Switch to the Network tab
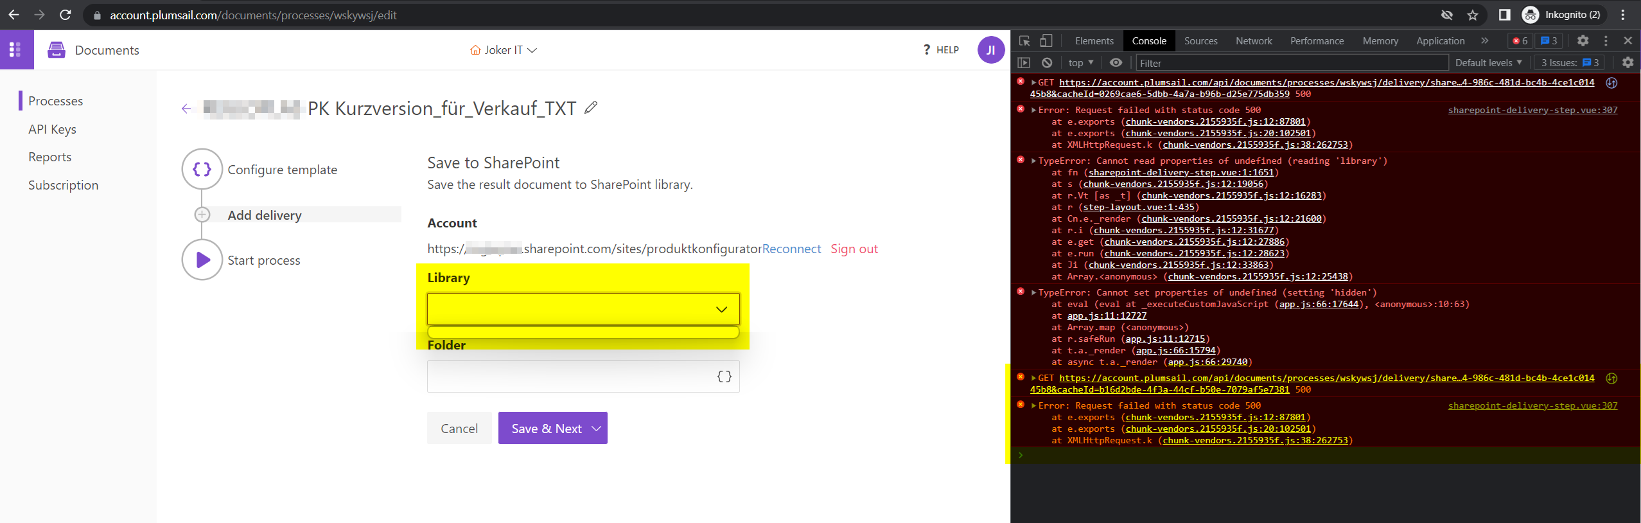The image size is (1641, 523). (x=1253, y=40)
